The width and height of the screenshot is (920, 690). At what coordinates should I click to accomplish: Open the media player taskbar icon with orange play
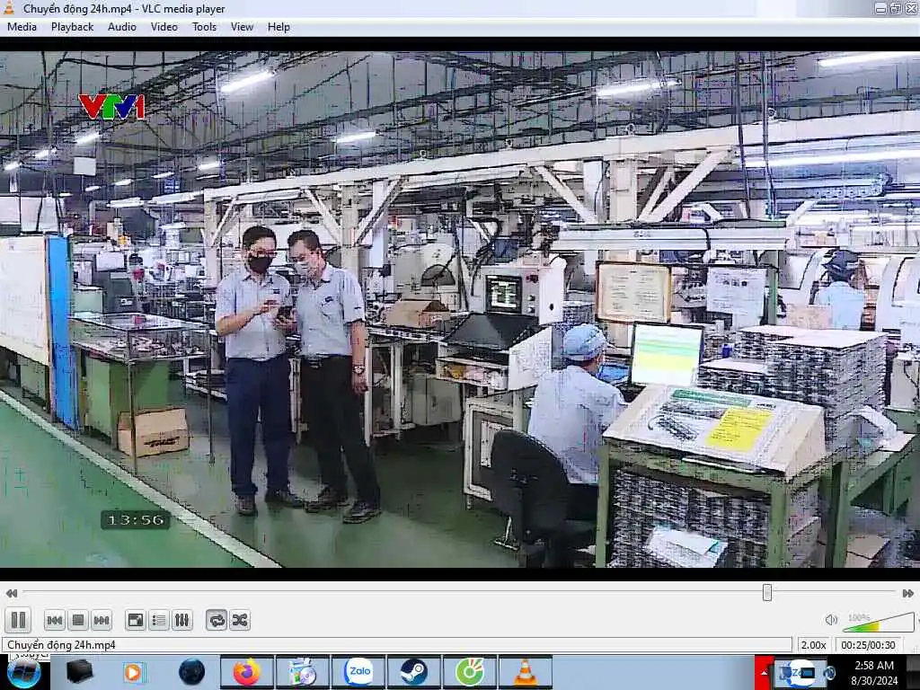134,672
